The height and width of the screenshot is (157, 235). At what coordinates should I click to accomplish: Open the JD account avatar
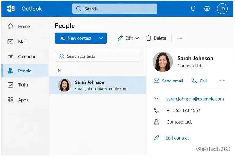coord(222,9)
